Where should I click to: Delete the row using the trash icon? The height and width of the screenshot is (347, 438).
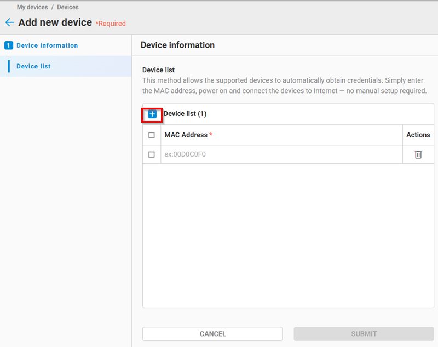(x=418, y=154)
